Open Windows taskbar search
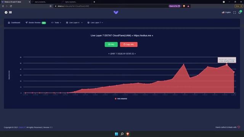244x137 pixels. coord(122,134)
